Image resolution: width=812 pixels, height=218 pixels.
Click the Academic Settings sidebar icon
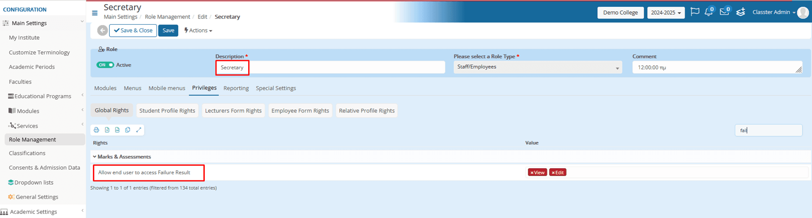4,212
